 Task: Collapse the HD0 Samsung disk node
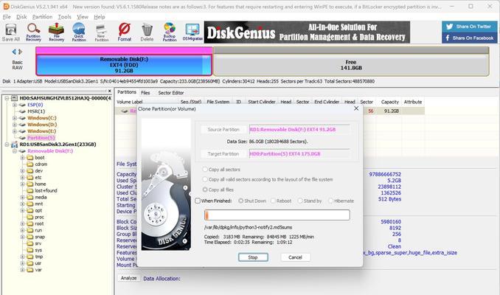[7, 98]
